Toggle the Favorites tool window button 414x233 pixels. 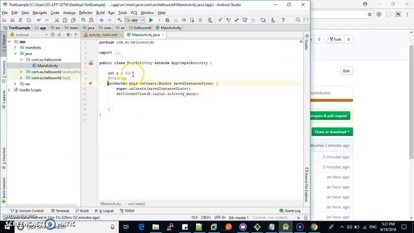(4, 159)
